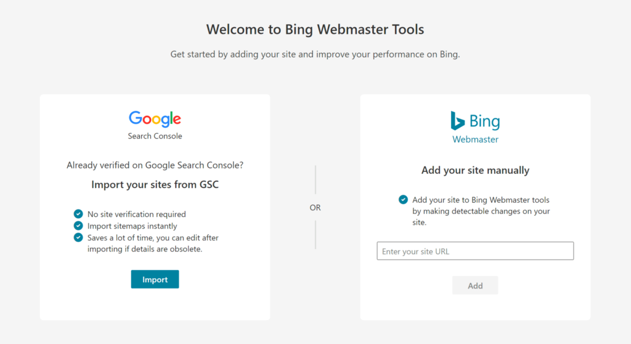Screen dimensions: 631x344
Task: Click checkmark beside 'No site verification required'
Action: click(x=78, y=214)
